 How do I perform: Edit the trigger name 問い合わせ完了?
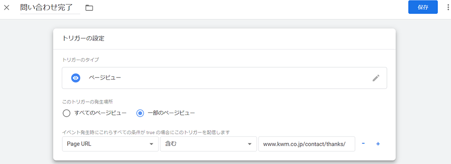[x=50, y=8]
